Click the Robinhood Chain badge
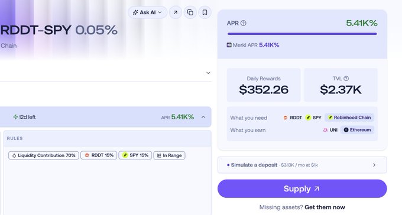Screen dimensions: 402x215 349,118
